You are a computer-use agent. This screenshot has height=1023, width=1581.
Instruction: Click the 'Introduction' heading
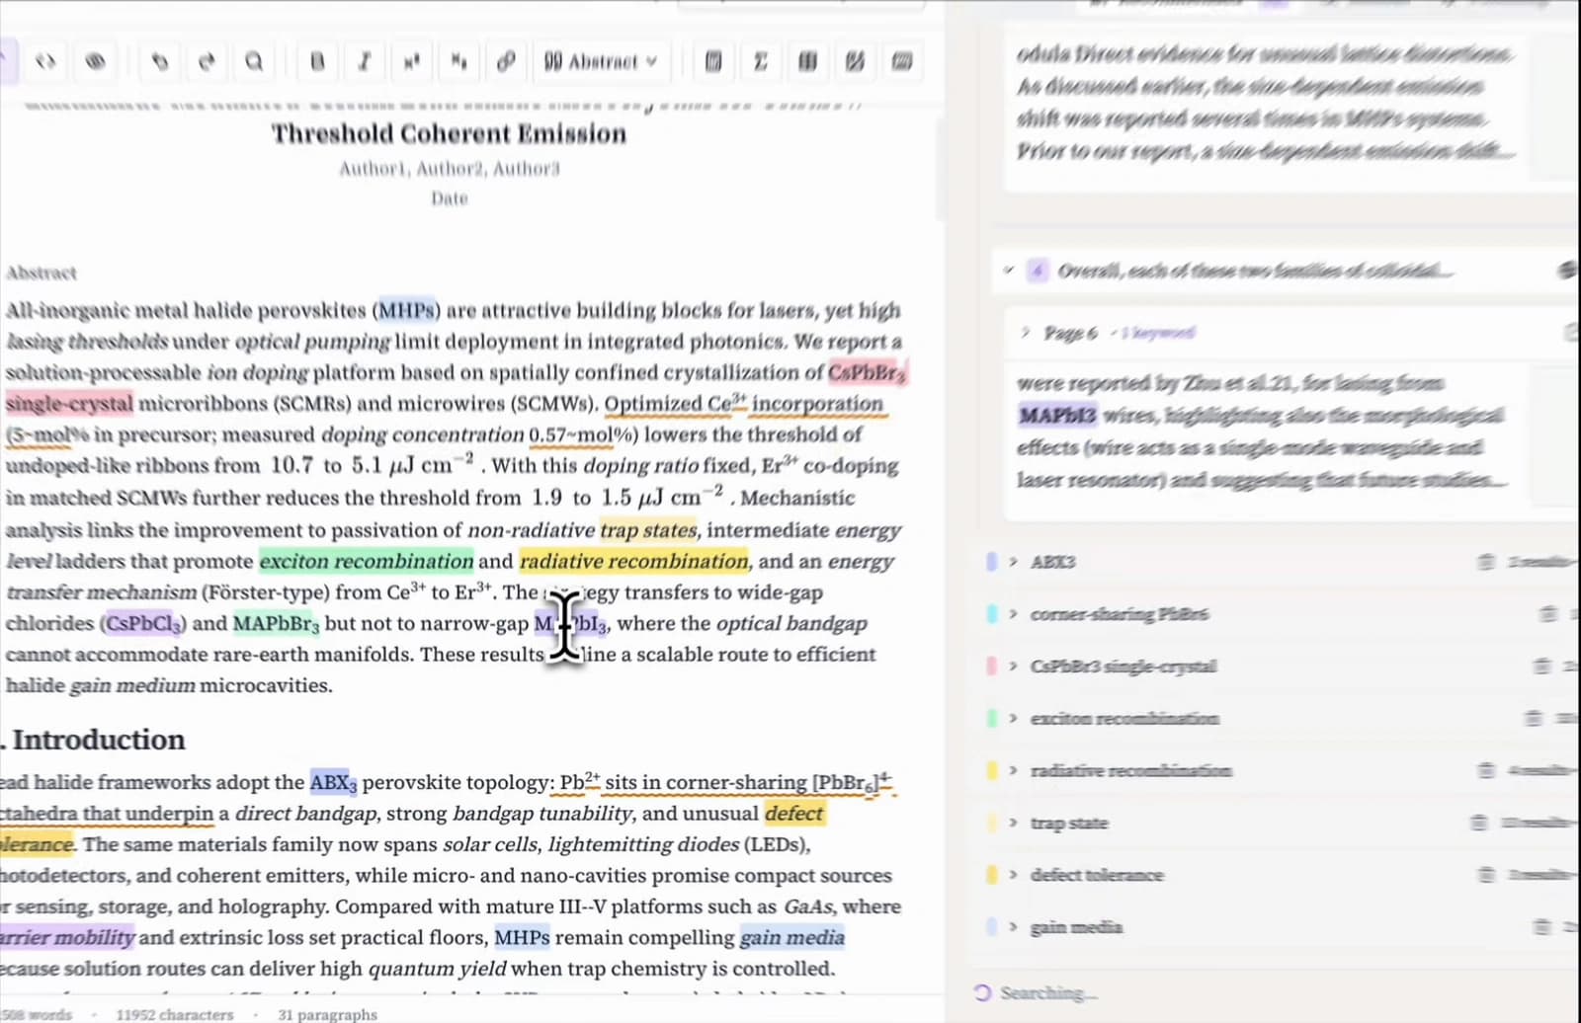[x=99, y=740]
